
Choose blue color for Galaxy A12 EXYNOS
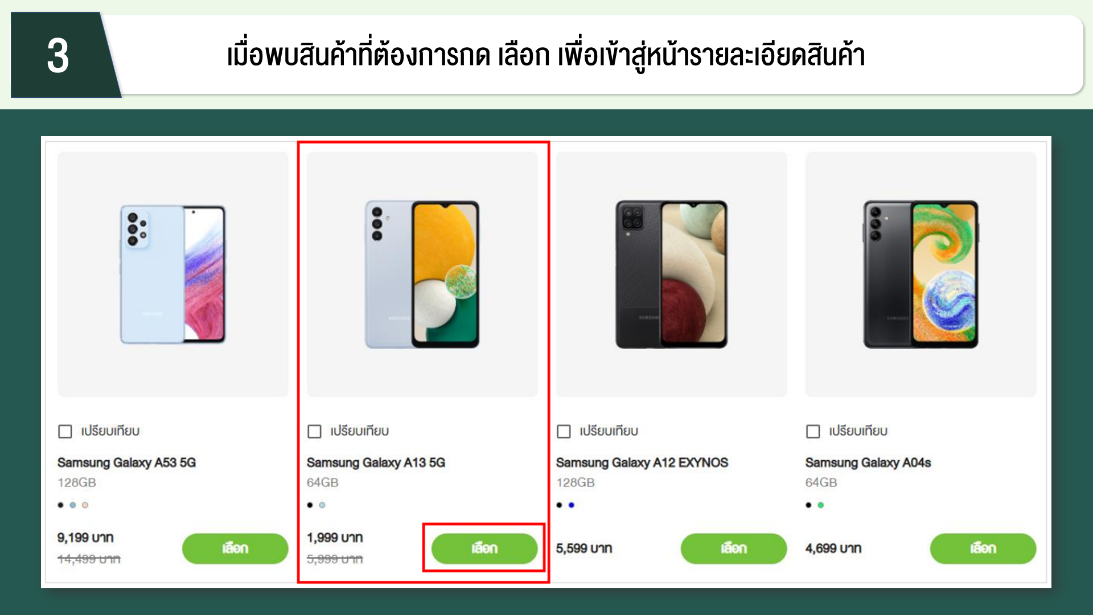coord(572,505)
